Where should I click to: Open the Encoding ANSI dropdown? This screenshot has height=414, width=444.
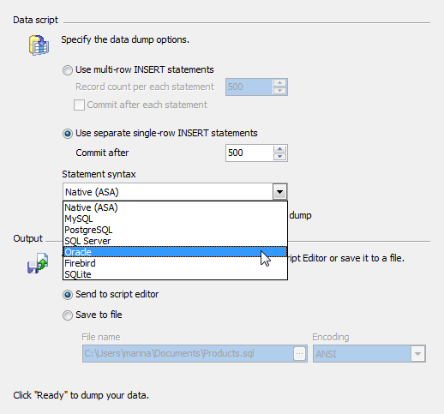pyautogui.click(x=417, y=354)
